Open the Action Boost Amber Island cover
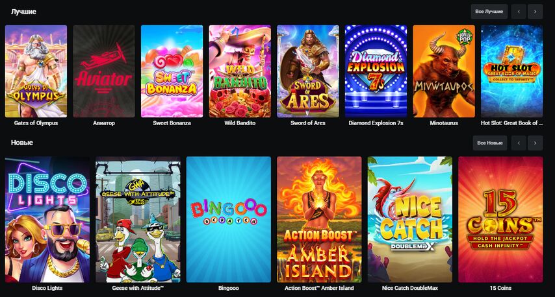The height and width of the screenshot is (297, 555). 319,219
